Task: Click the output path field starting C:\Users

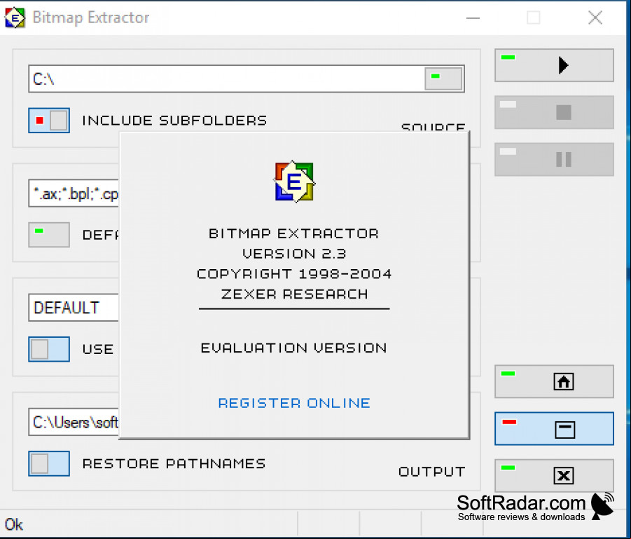Action: tap(74, 422)
